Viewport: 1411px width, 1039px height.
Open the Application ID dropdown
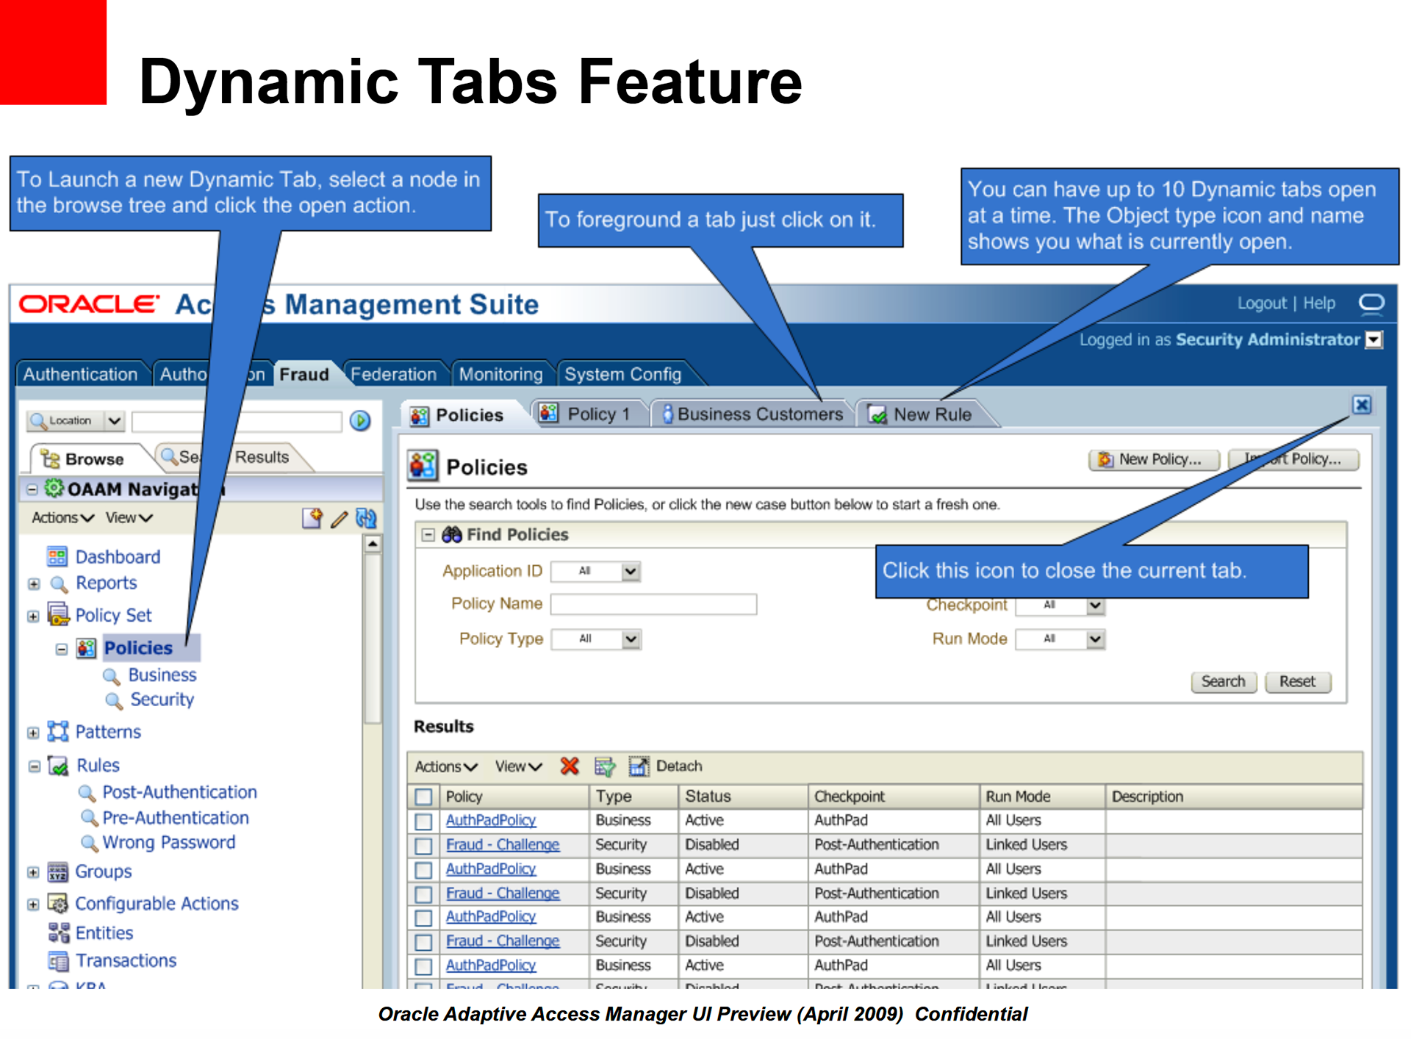click(630, 571)
